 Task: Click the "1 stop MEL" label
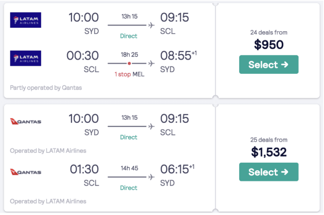coord(129,74)
